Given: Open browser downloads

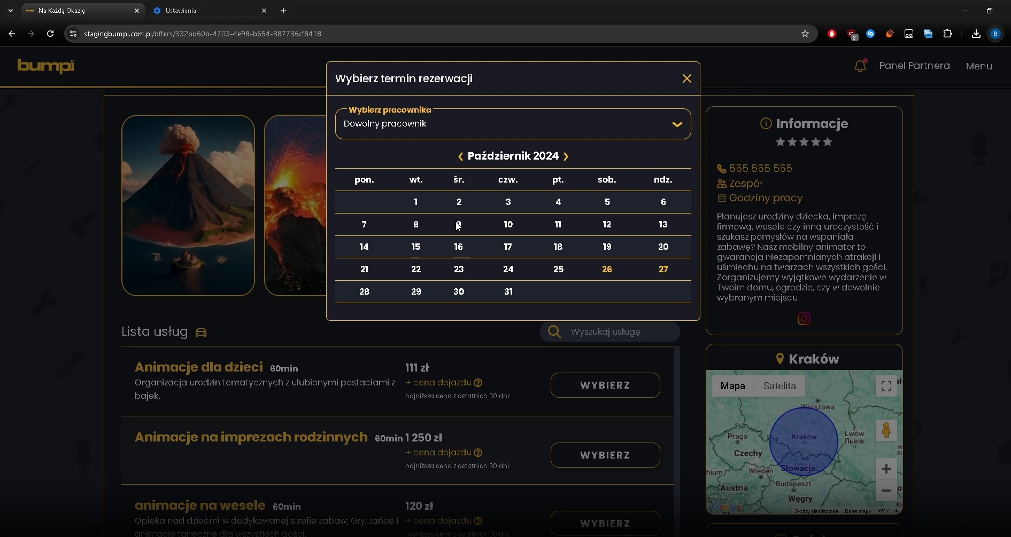Looking at the screenshot, I should click(x=976, y=34).
